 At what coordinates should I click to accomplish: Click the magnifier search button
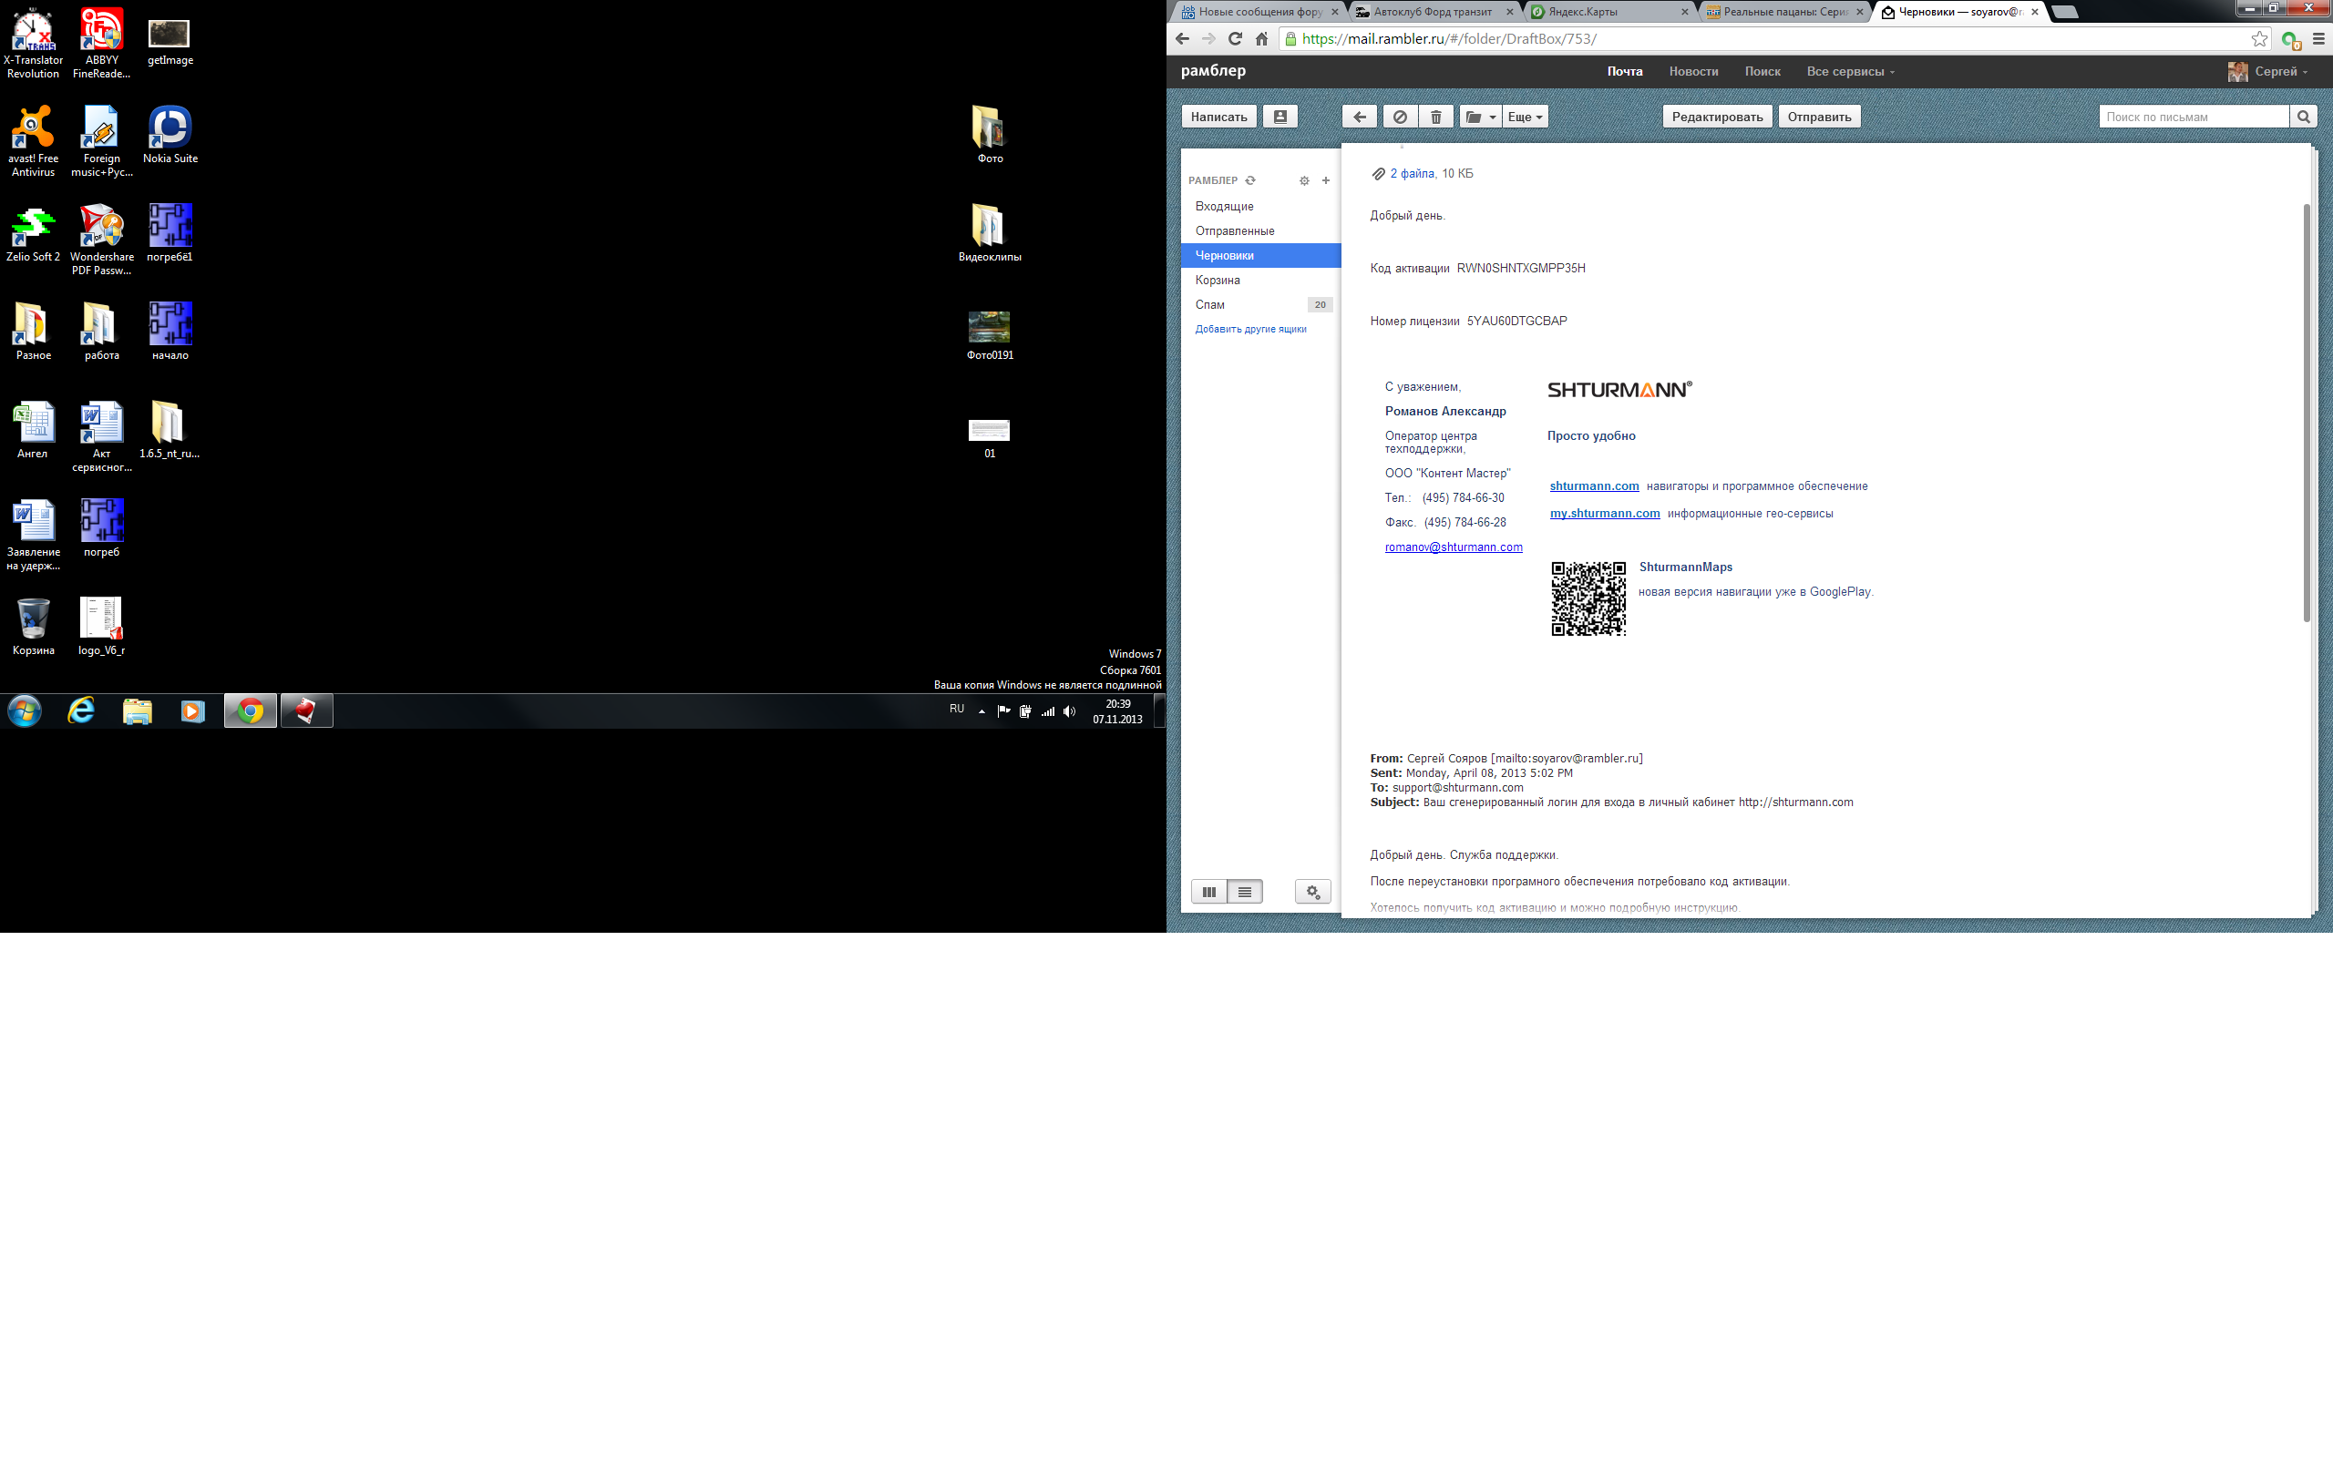2303,117
